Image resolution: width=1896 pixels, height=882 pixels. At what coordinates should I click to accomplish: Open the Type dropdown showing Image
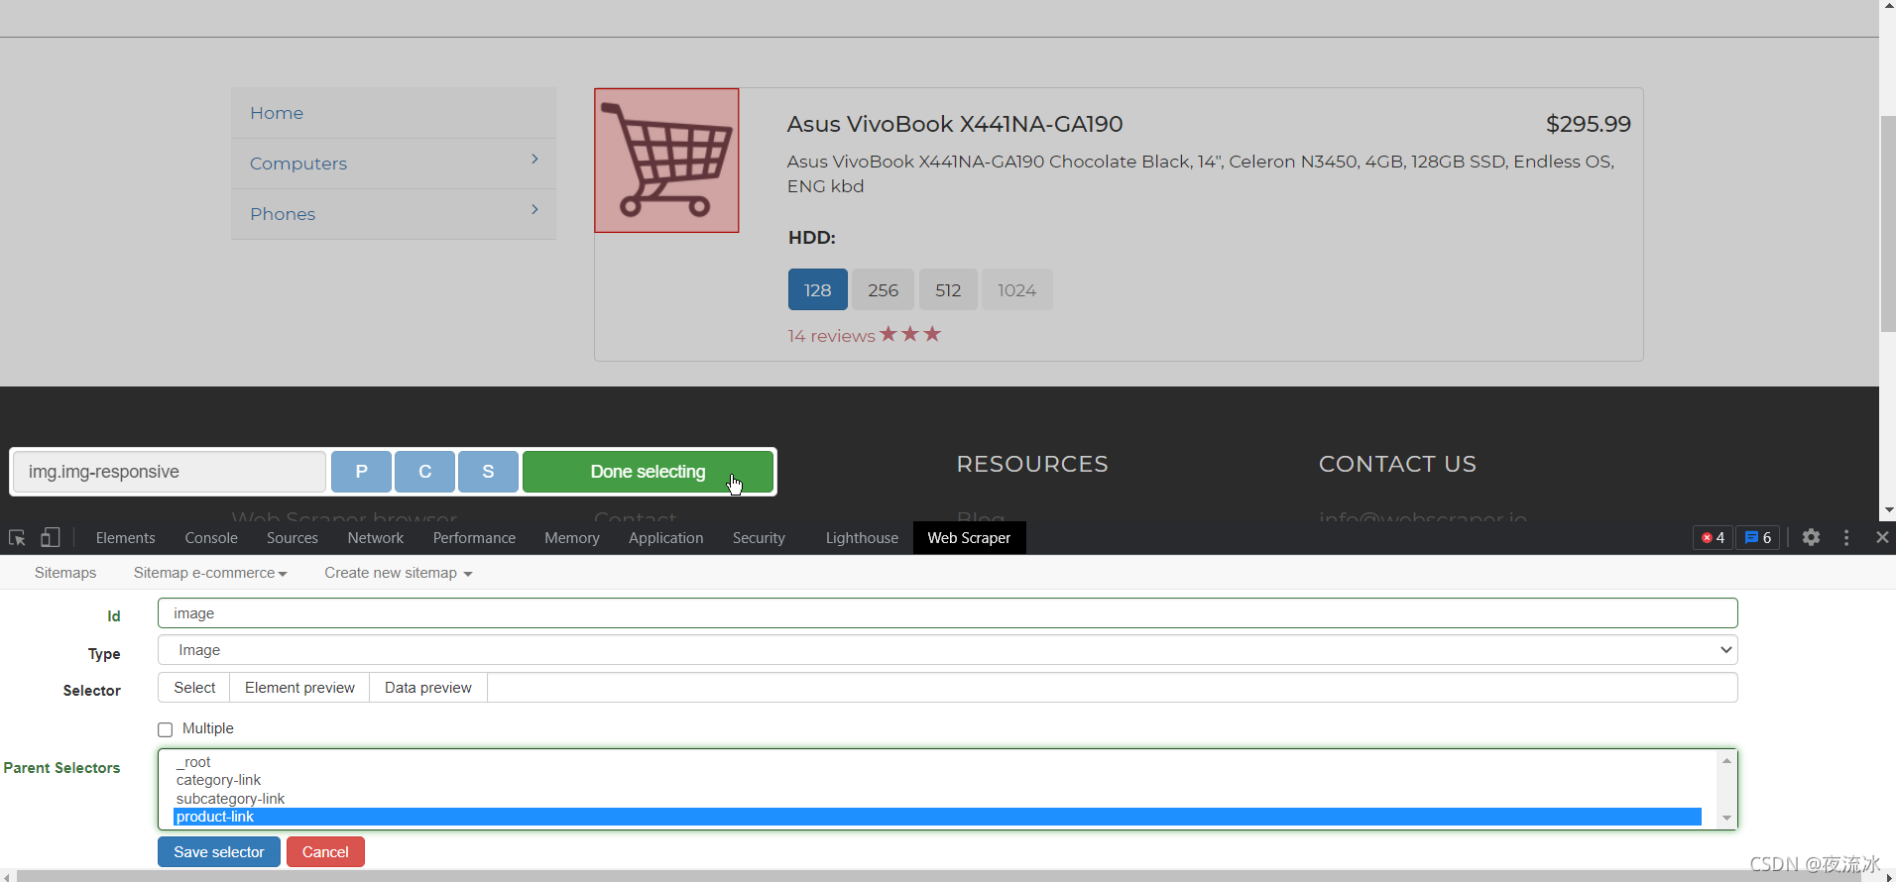(947, 650)
